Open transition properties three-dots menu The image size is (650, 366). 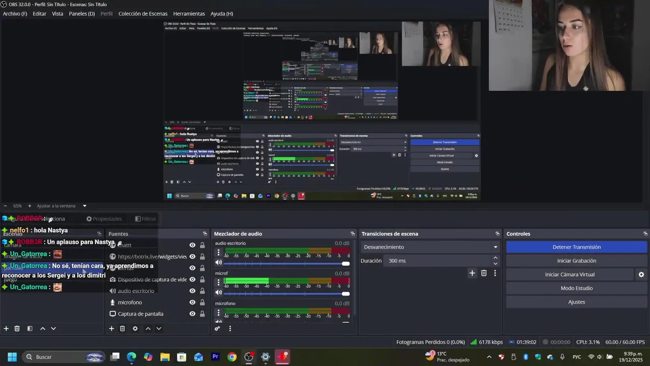[495, 273]
